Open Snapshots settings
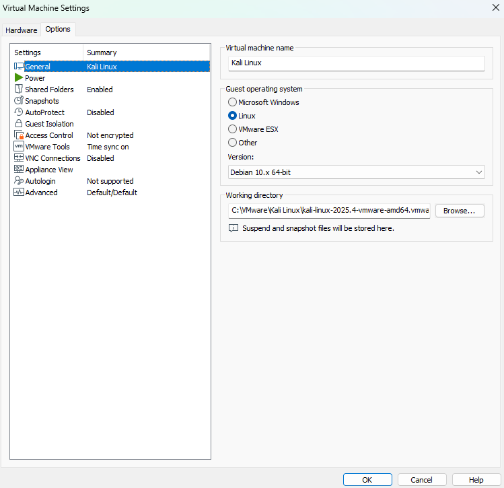Image resolution: width=504 pixels, height=488 pixels. (42, 101)
